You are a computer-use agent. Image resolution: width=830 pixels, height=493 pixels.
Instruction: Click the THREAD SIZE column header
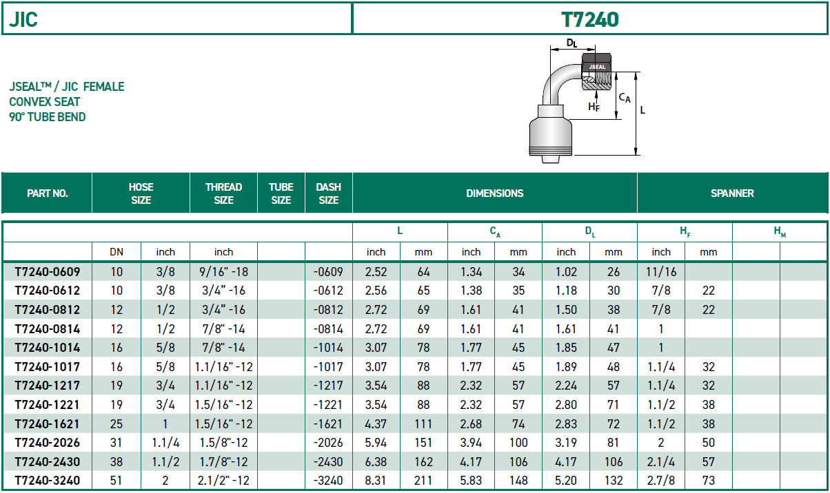tap(224, 193)
